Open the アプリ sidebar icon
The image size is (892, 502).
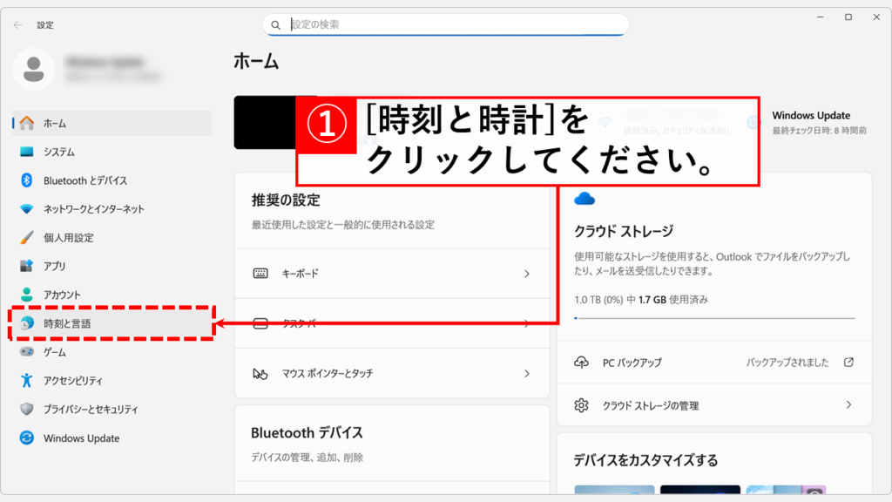click(x=27, y=266)
